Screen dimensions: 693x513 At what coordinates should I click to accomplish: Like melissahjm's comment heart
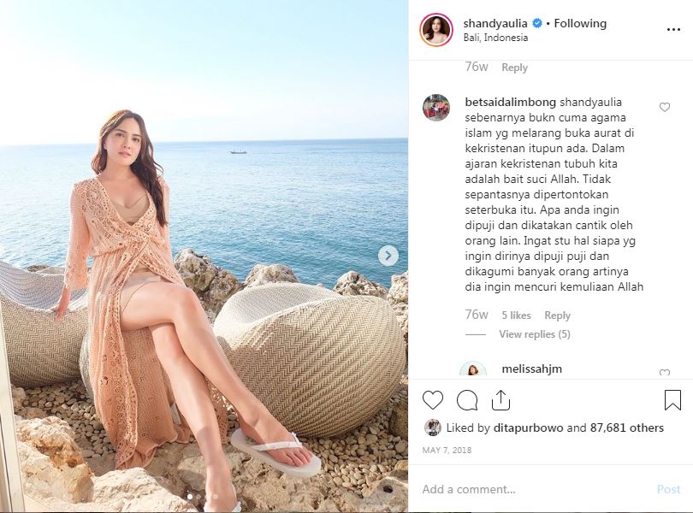click(665, 374)
